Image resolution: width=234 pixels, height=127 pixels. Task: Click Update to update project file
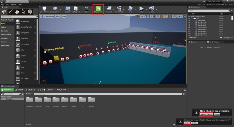point(187,123)
